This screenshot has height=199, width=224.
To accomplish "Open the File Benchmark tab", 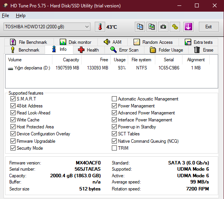I will [x=29, y=42].
